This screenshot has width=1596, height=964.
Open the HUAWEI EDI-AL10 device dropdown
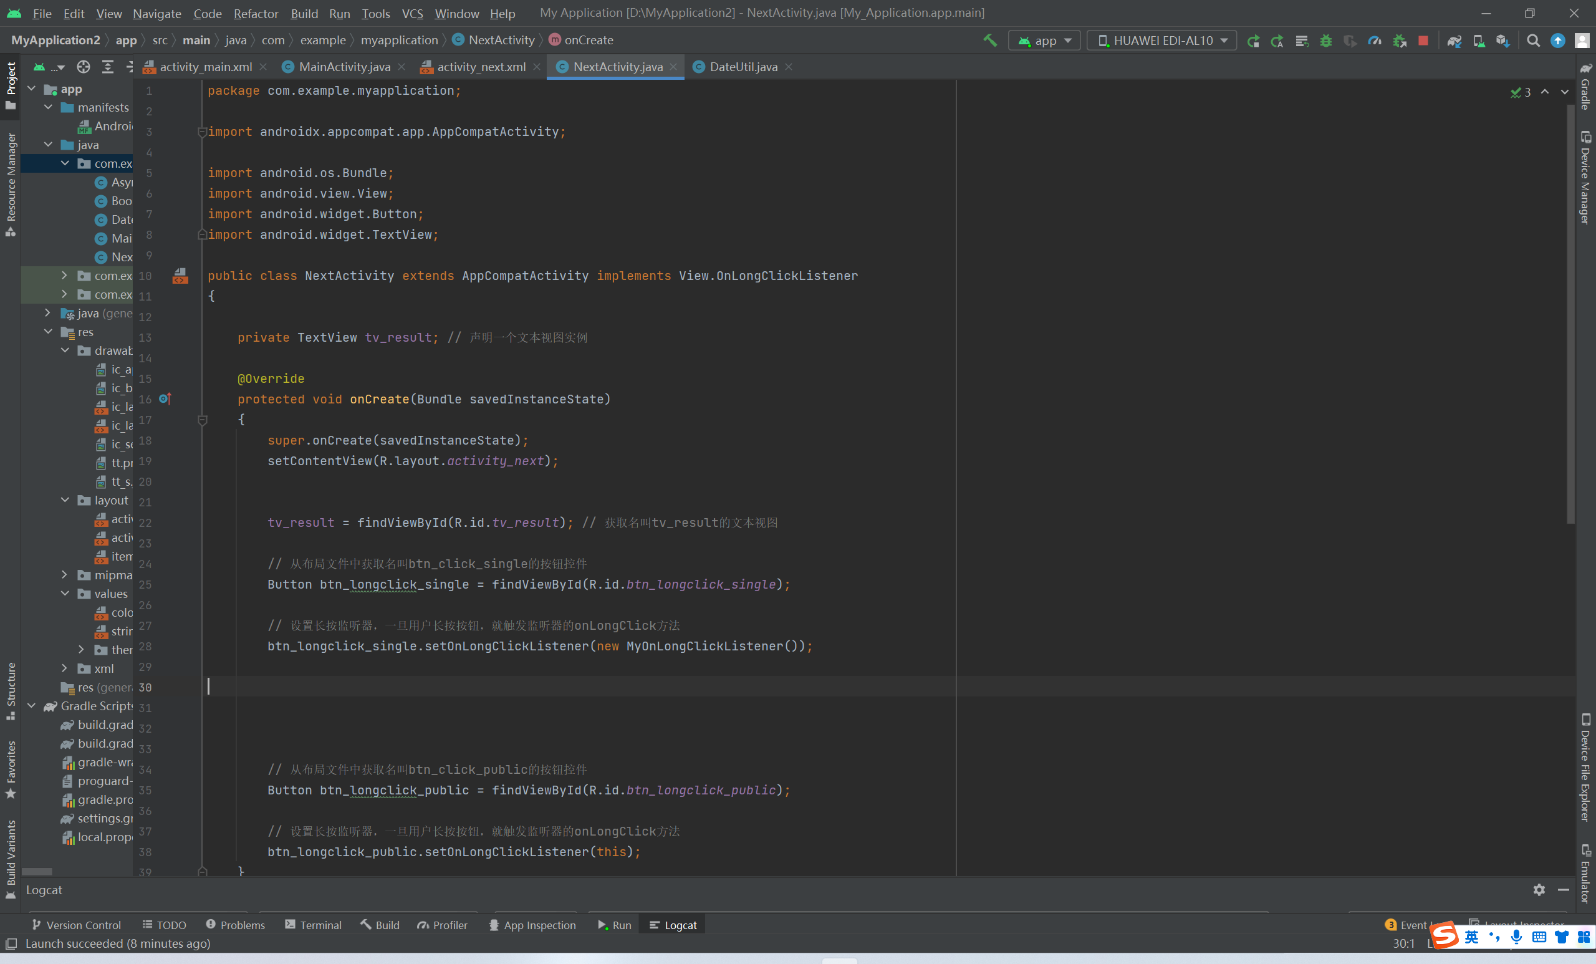[1162, 41]
